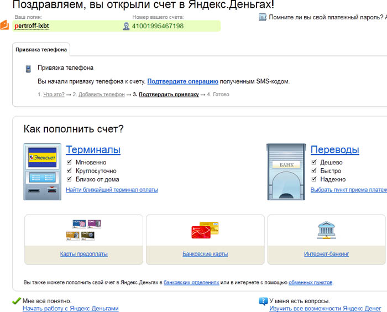The image size is (387, 312).
Task: Click the Ваш логин label
Action: (x=28, y=17)
